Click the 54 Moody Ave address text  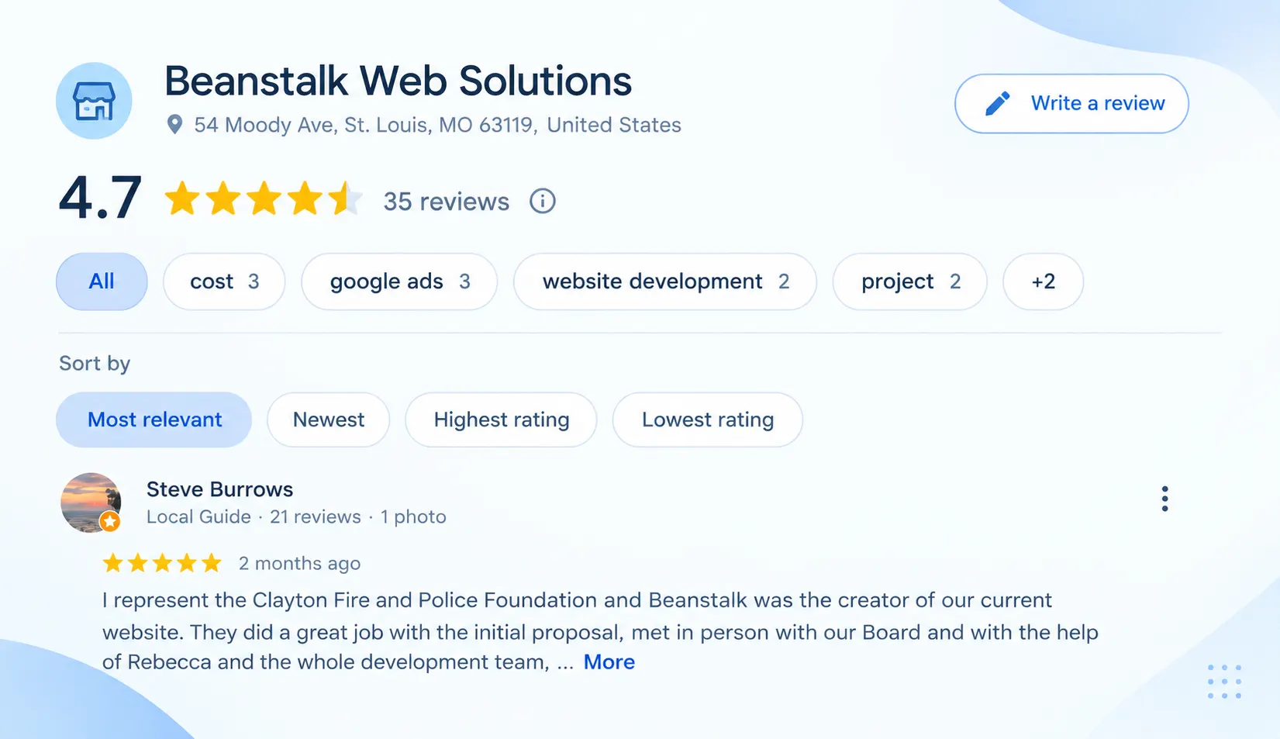437,125
